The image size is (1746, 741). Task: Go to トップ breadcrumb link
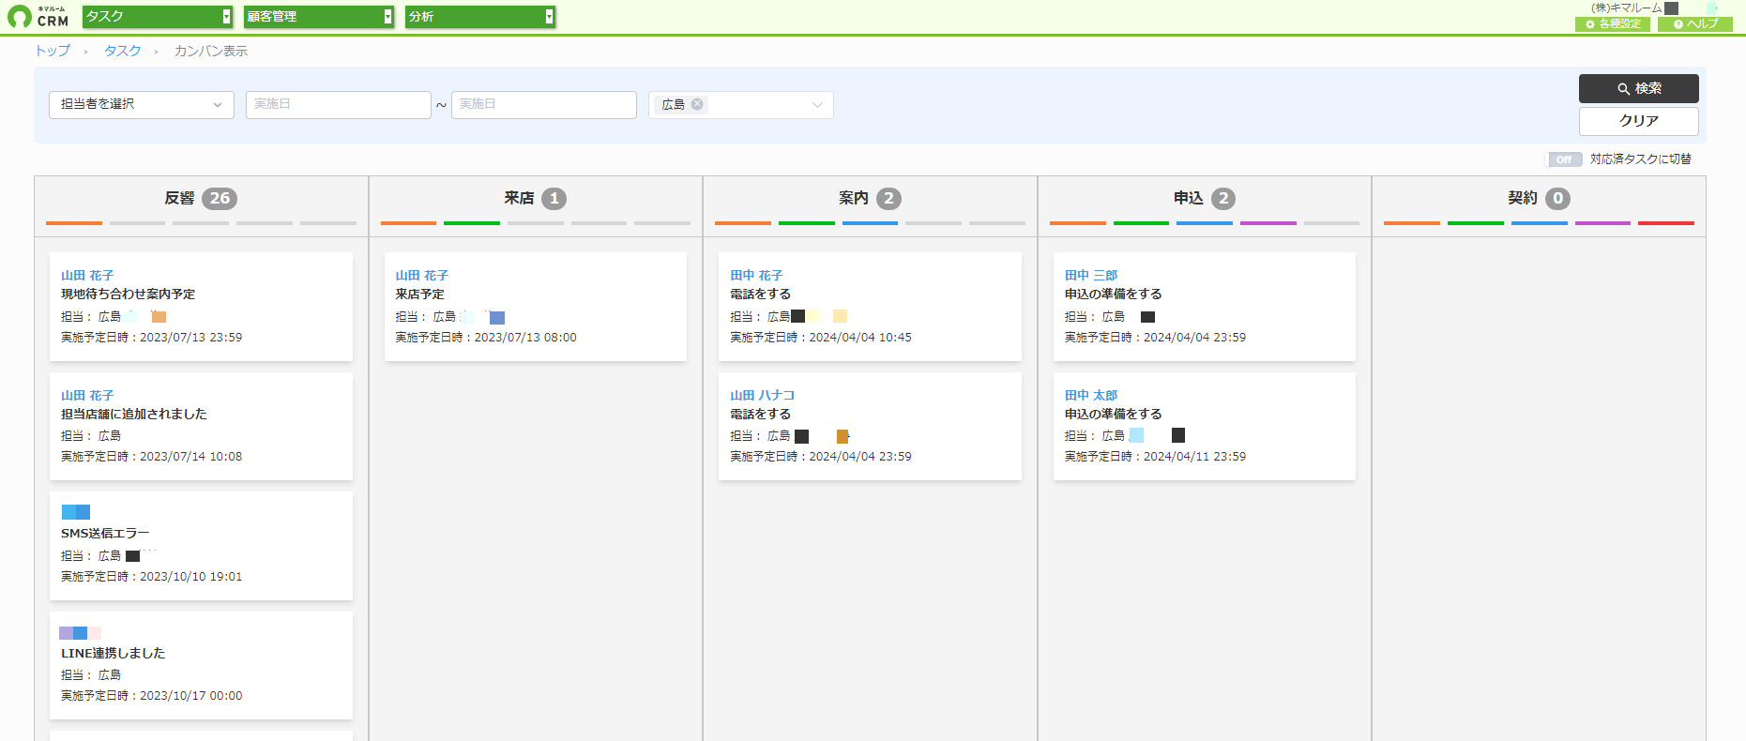click(53, 51)
